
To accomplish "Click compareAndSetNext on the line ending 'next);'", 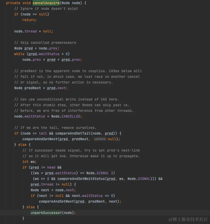I will (x=56, y=201).
